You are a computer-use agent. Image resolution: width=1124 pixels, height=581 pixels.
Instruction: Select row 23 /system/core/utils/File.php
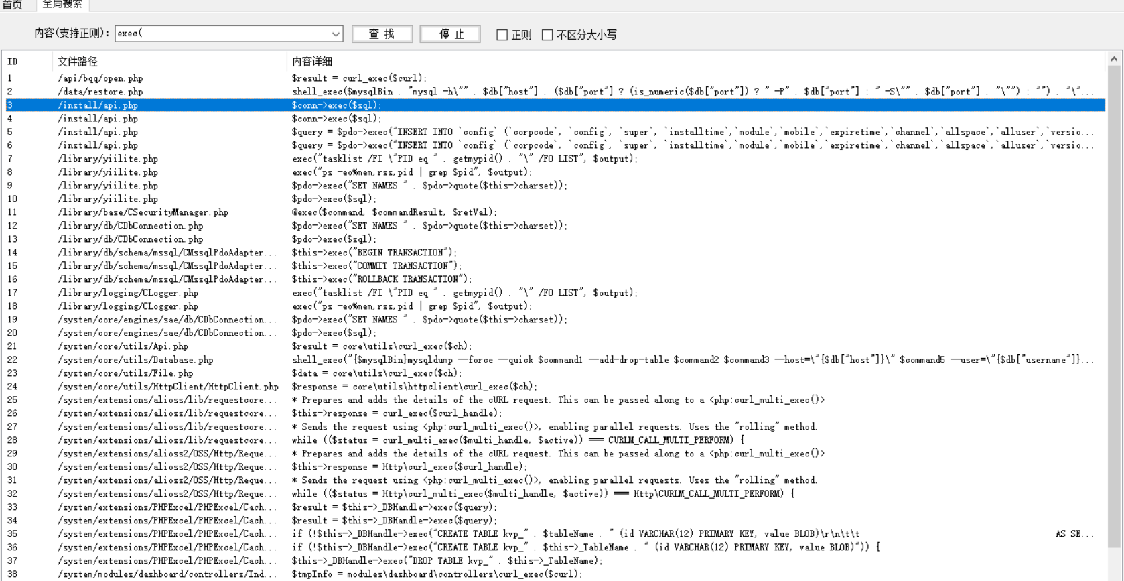click(x=555, y=373)
